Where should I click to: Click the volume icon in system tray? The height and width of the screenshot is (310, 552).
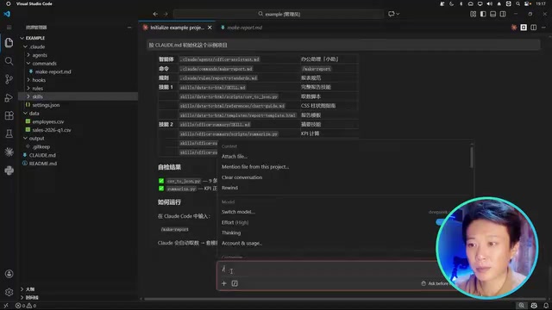point(489,3)
